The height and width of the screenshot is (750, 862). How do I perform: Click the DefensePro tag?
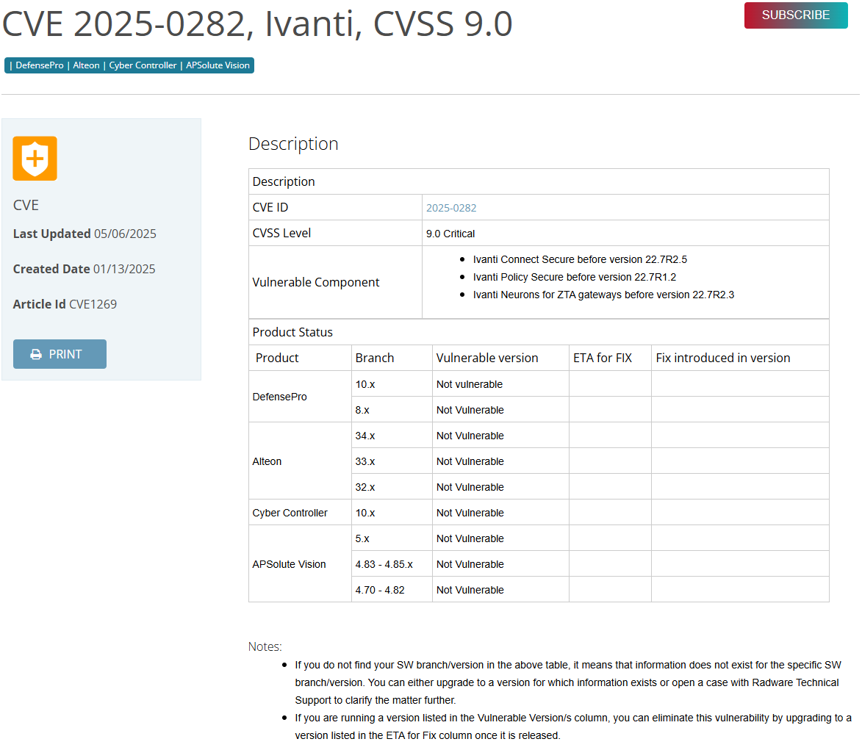[39, 65]
